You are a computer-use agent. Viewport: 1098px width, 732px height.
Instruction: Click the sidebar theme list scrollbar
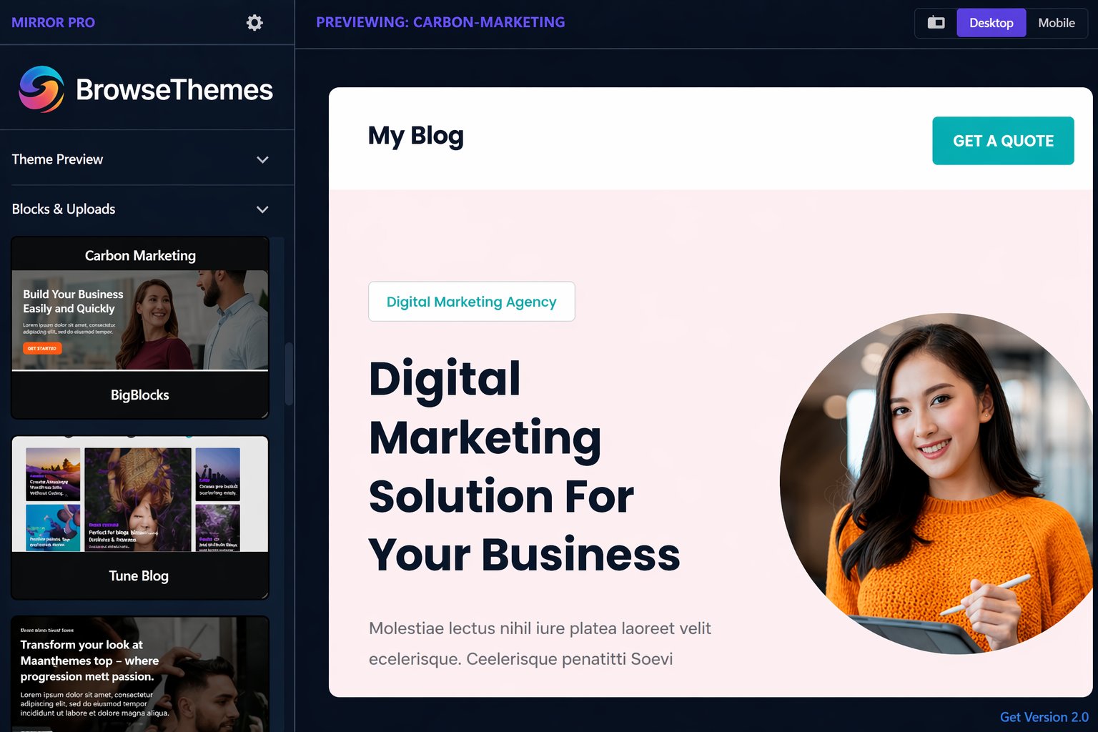(x=289, y=374)
